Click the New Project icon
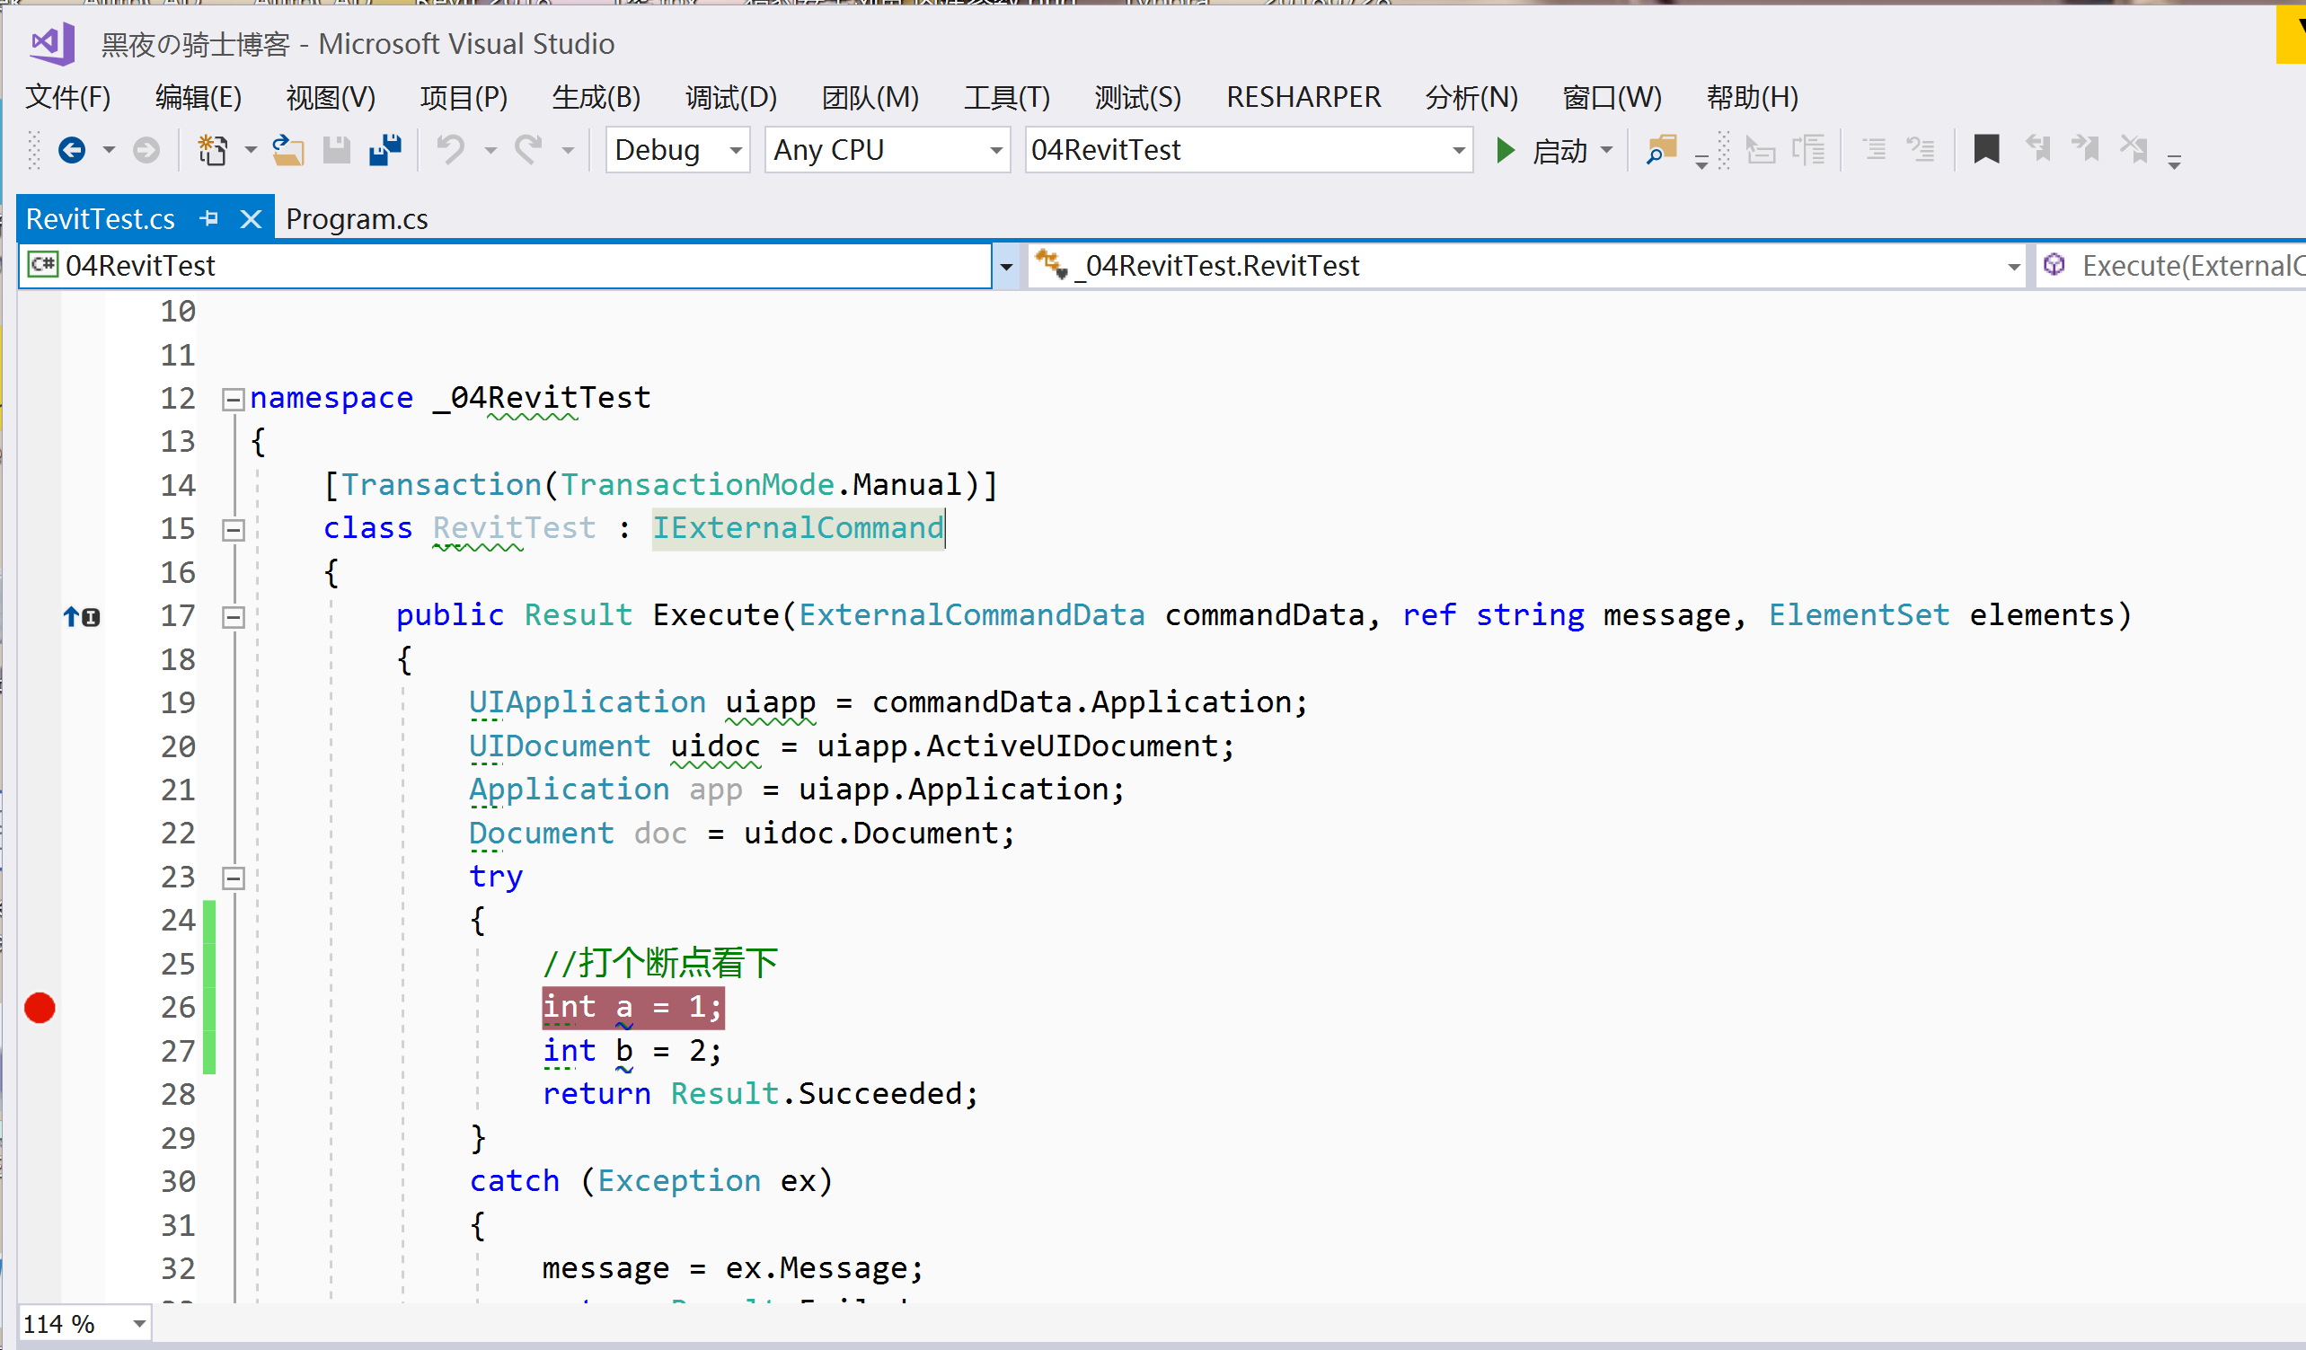 point(212,149)
